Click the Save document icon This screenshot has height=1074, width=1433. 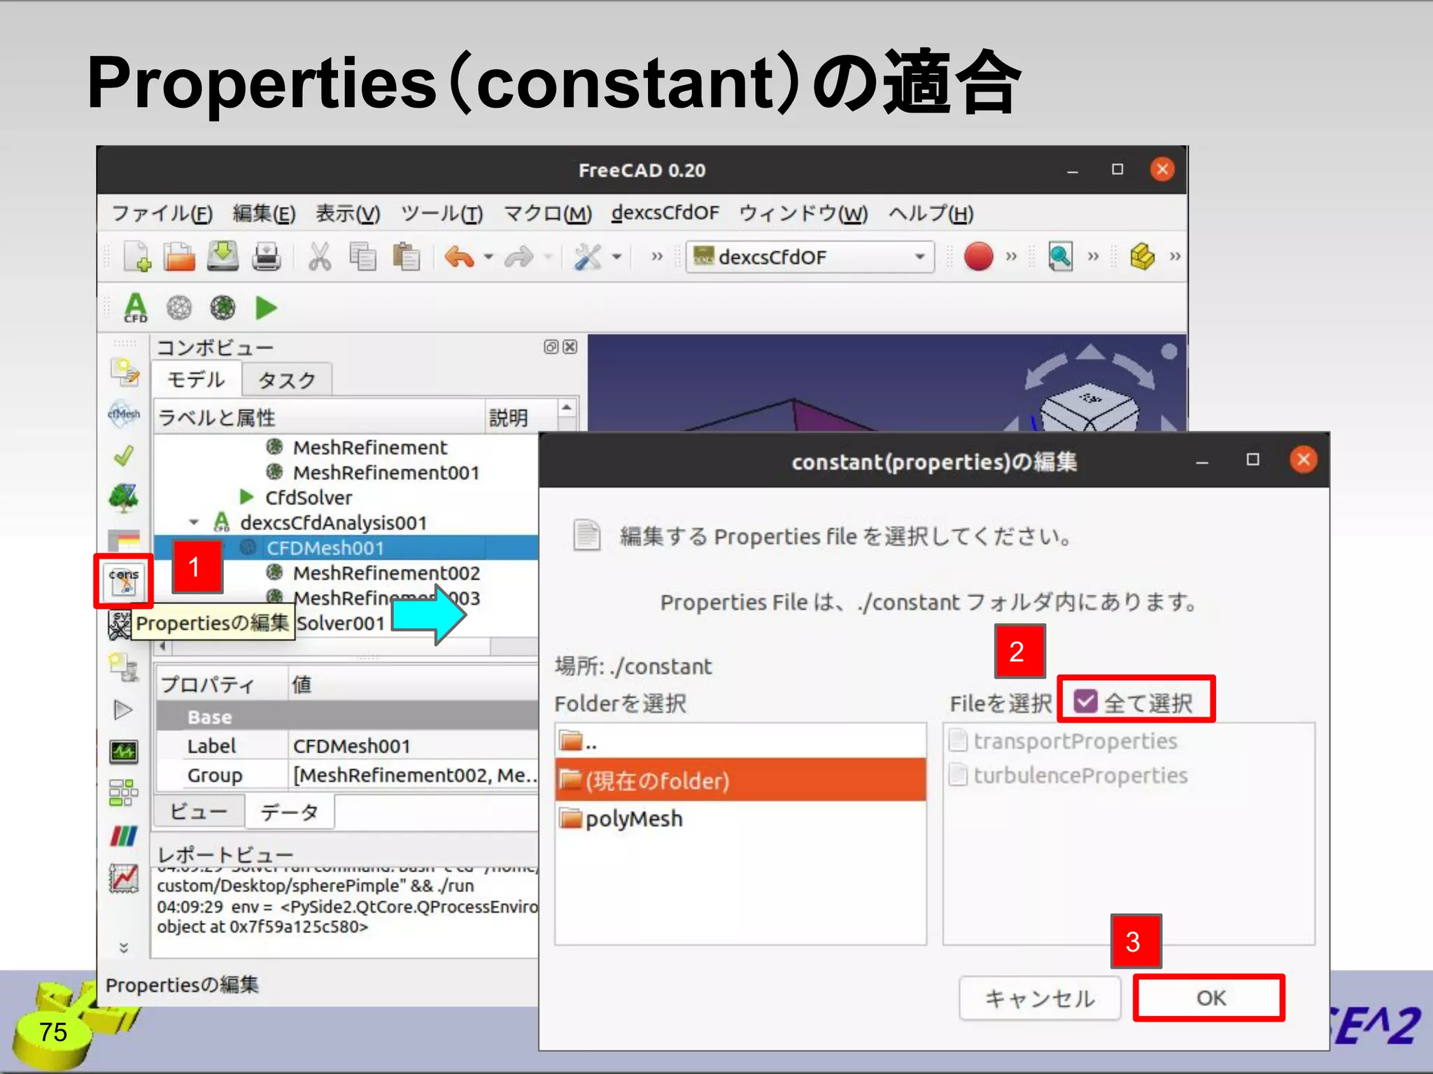click(223, 257)
